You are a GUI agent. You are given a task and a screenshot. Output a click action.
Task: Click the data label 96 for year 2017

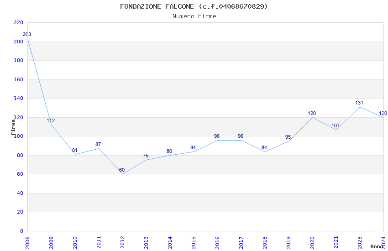pos(241,136)
